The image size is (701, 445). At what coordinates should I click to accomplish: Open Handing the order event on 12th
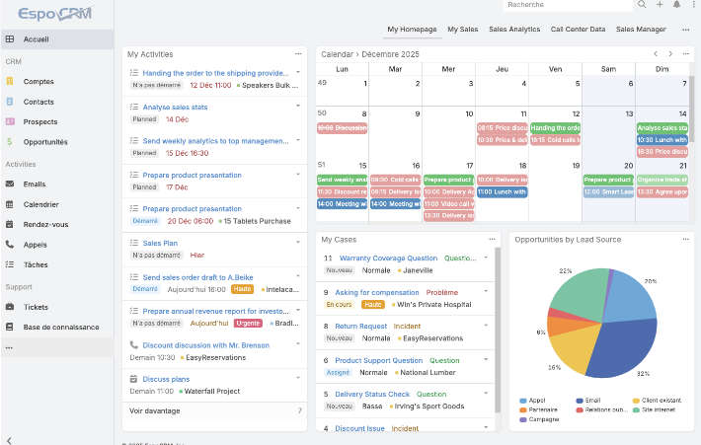555,128
